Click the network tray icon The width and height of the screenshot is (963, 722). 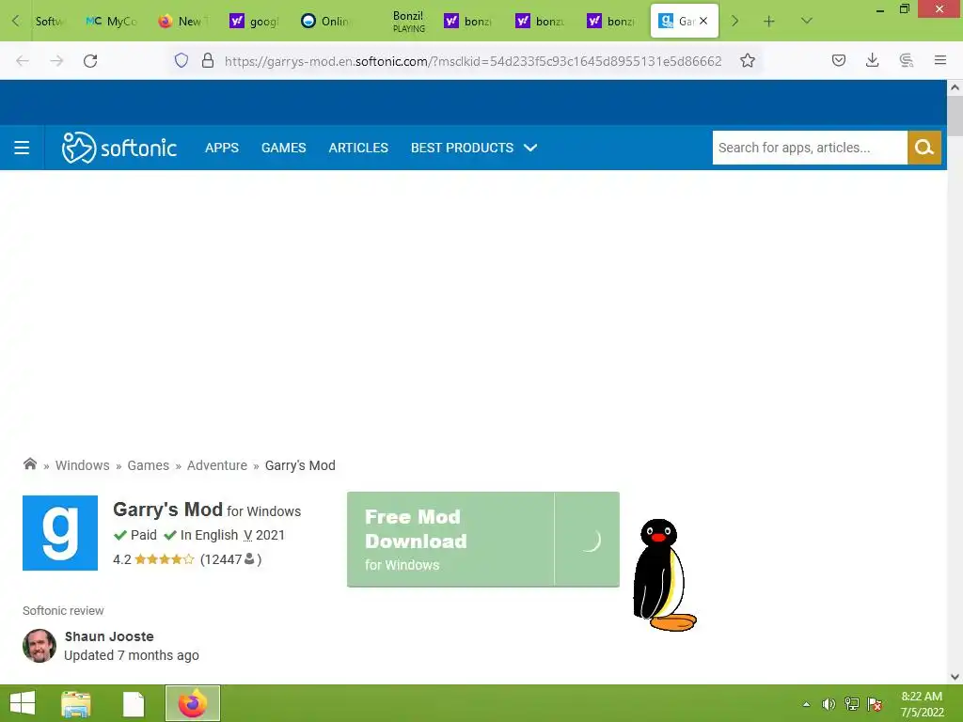(x=851, y=704)
